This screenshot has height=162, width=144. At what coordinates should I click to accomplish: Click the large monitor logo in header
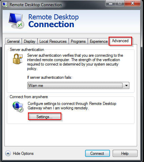(x=16, y=21)
